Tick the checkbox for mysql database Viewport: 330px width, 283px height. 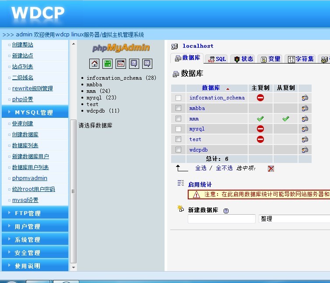coord(178,129)
